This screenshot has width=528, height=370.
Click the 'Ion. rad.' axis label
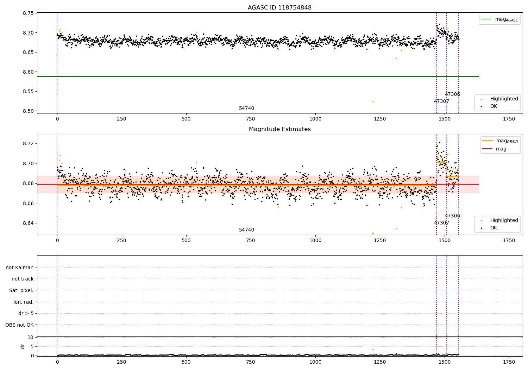click(x=24, y=302)
